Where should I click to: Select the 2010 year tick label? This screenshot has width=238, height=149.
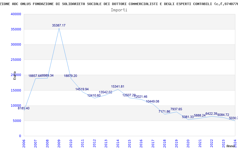pyautogui.click(x=71, y=143)
